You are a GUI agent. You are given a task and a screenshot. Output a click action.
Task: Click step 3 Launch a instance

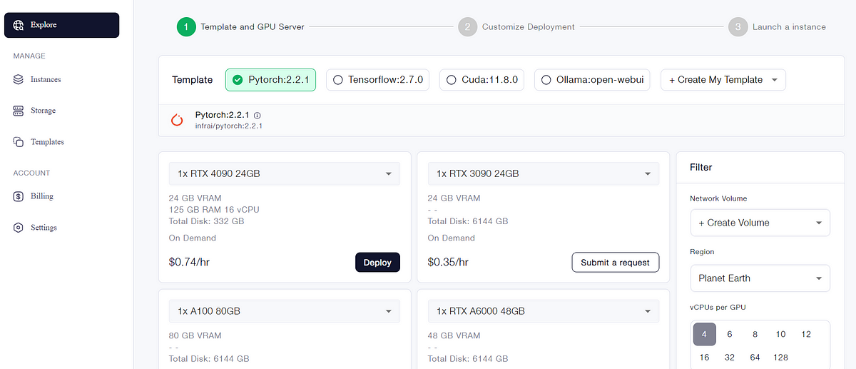coord(778,27)
